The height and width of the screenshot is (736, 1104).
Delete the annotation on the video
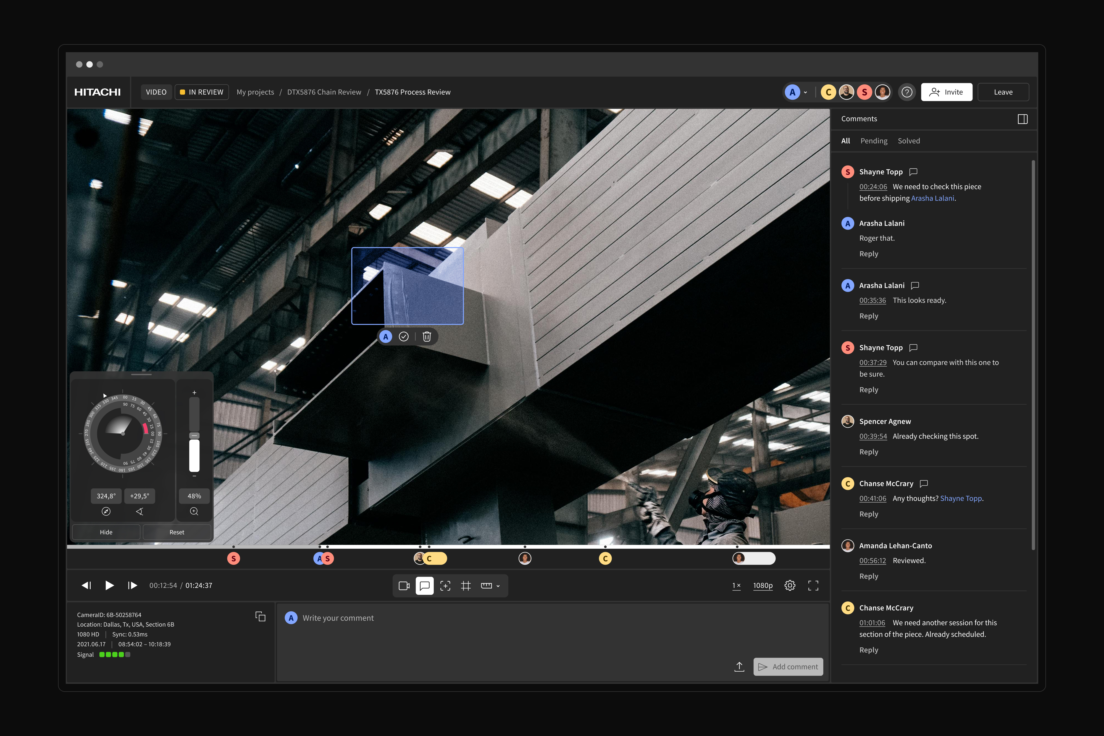427,337
